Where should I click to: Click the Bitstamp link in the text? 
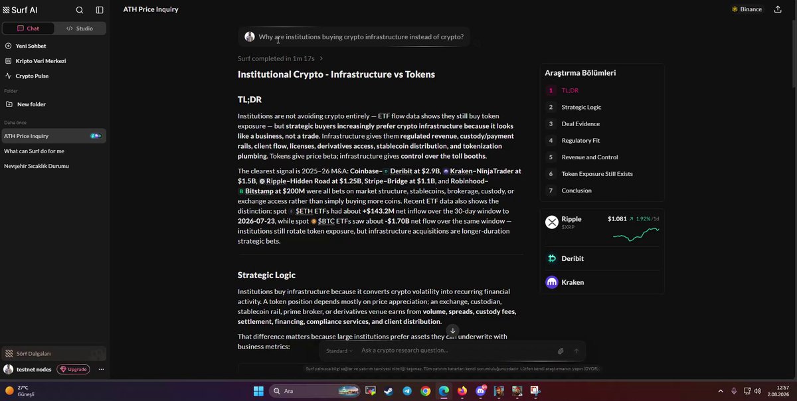[258, 191]
